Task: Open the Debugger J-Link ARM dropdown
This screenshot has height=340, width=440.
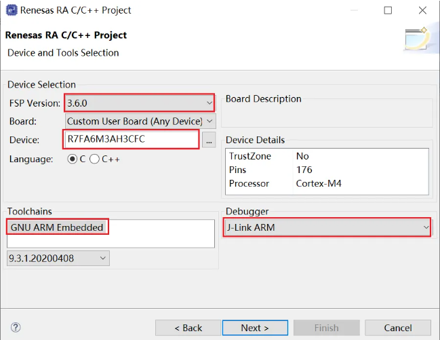Action: 327,227
